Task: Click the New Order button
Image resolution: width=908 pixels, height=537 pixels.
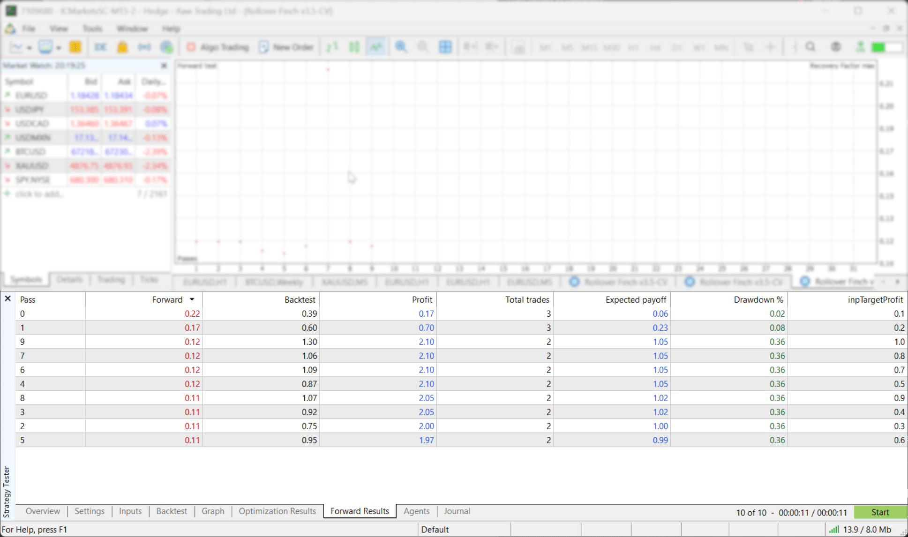Action: [286, 47]
